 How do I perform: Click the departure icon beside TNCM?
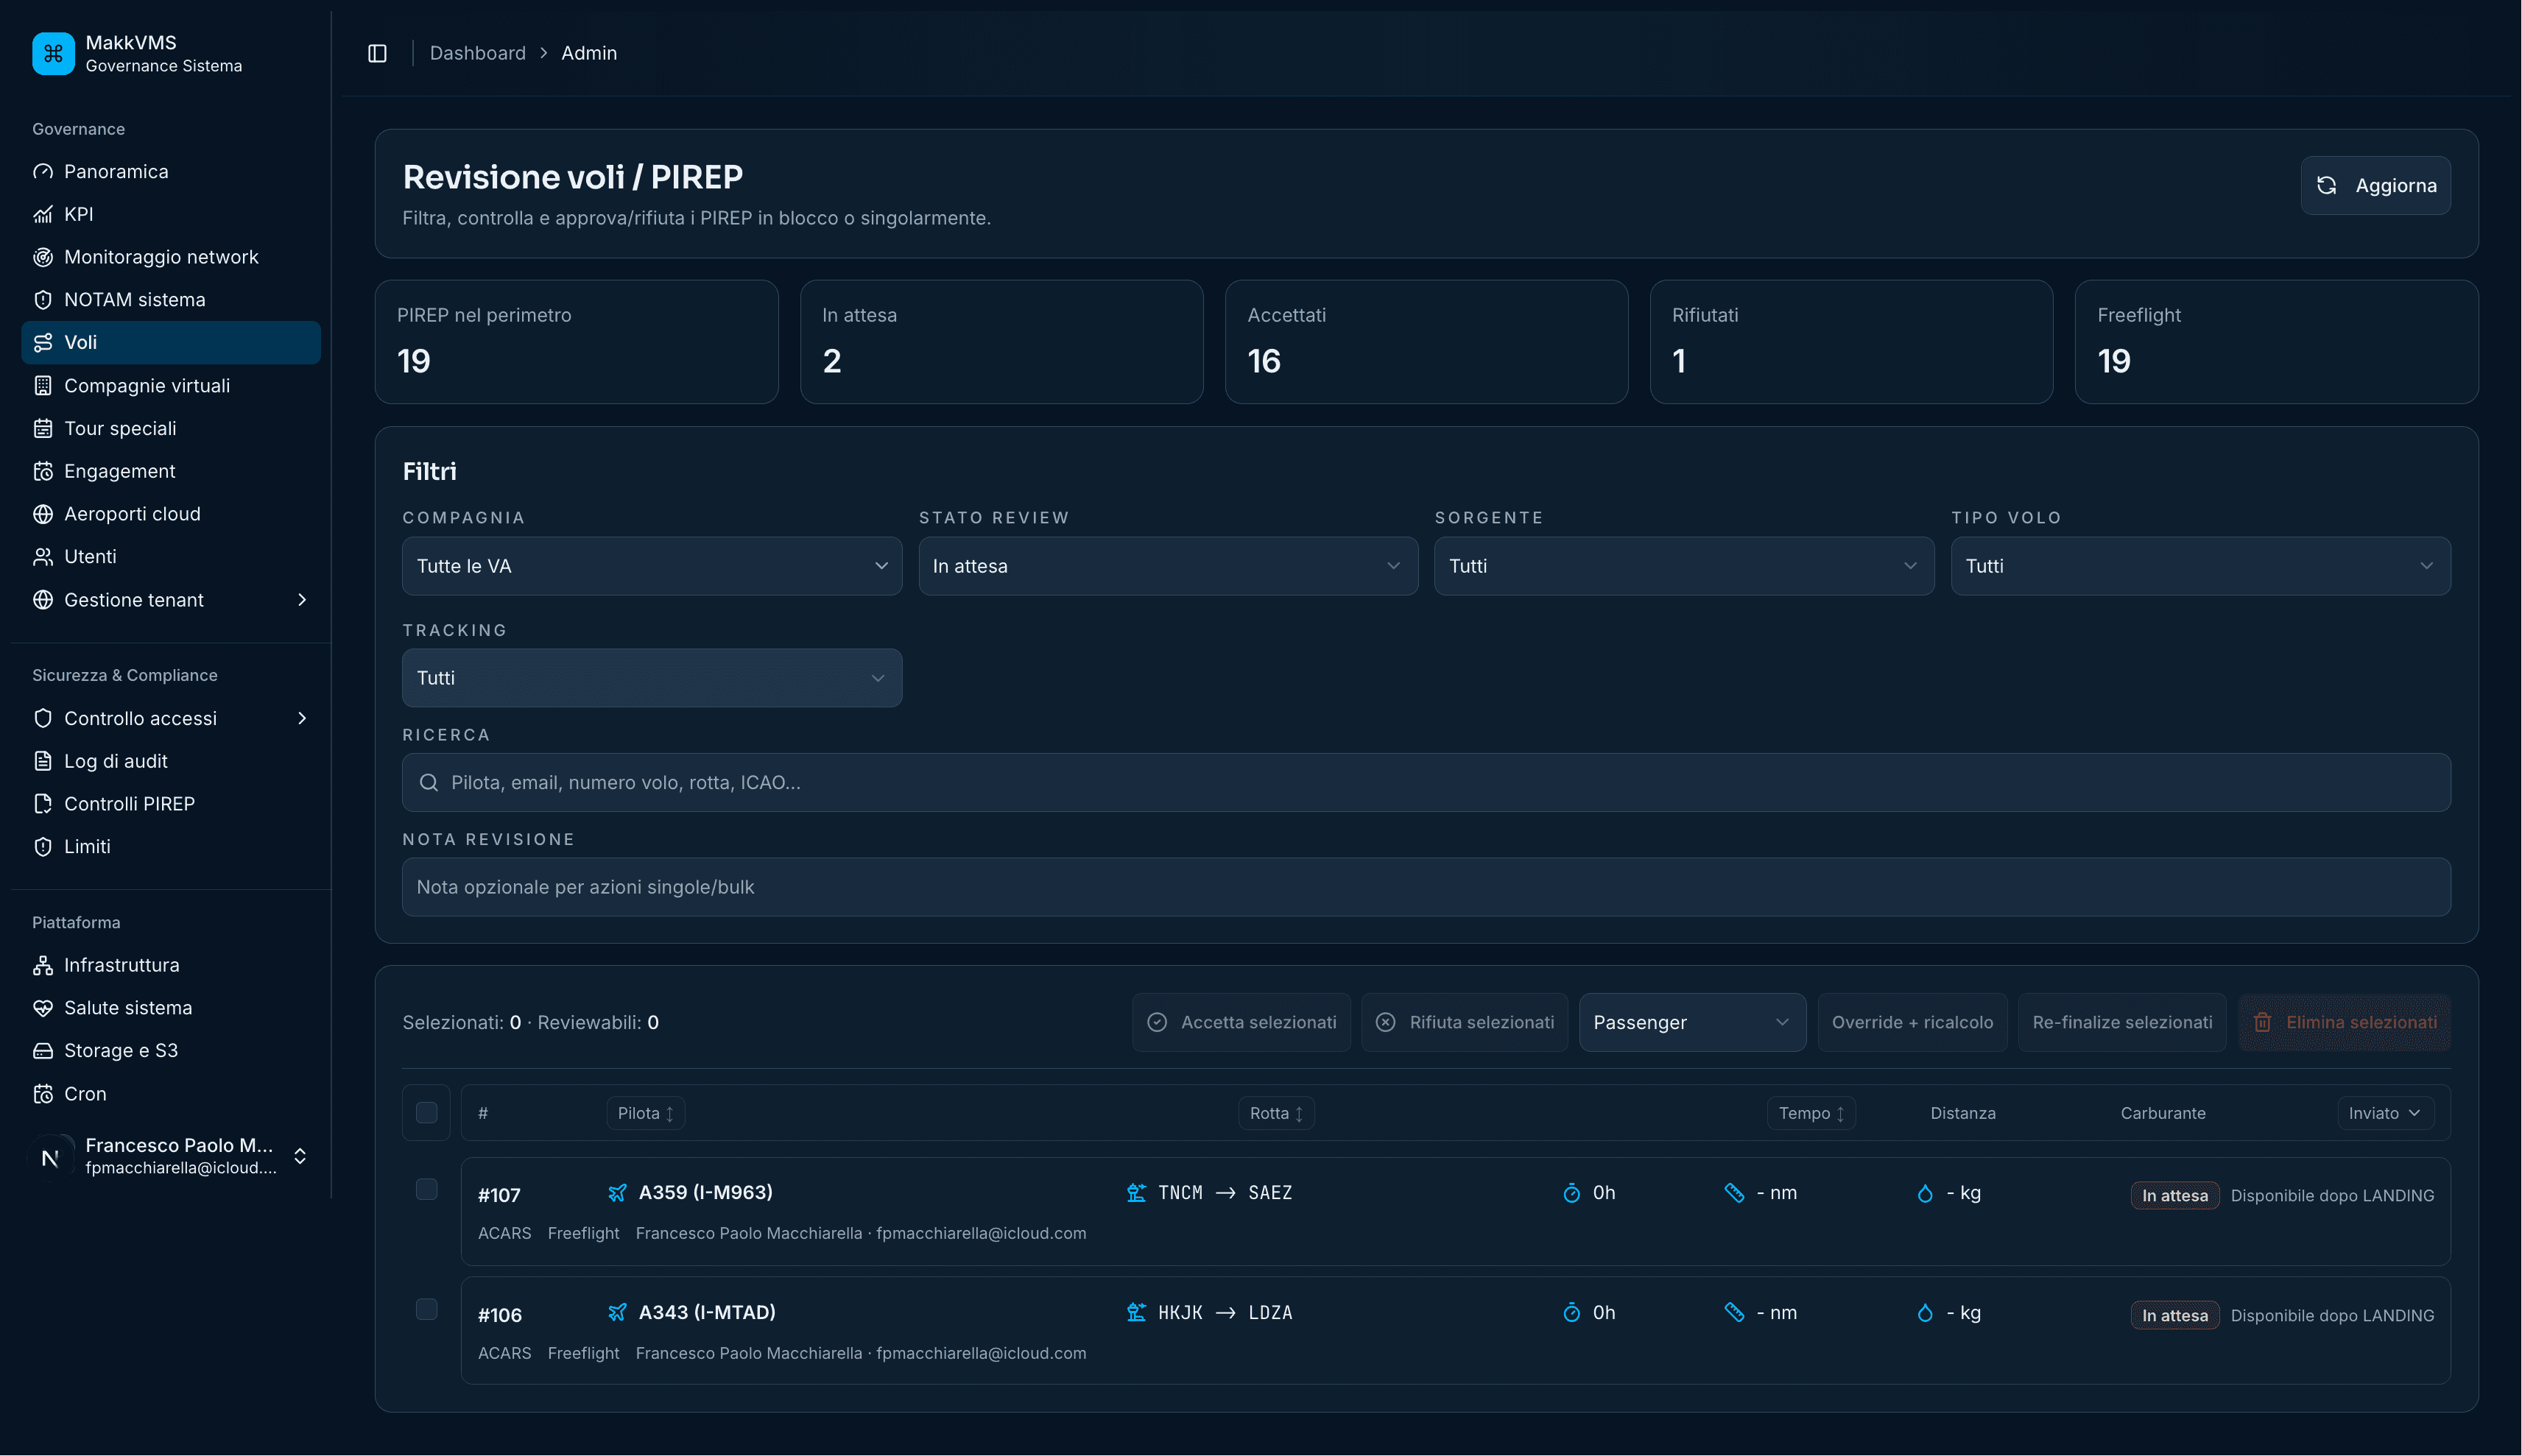coord(1136,1193)
